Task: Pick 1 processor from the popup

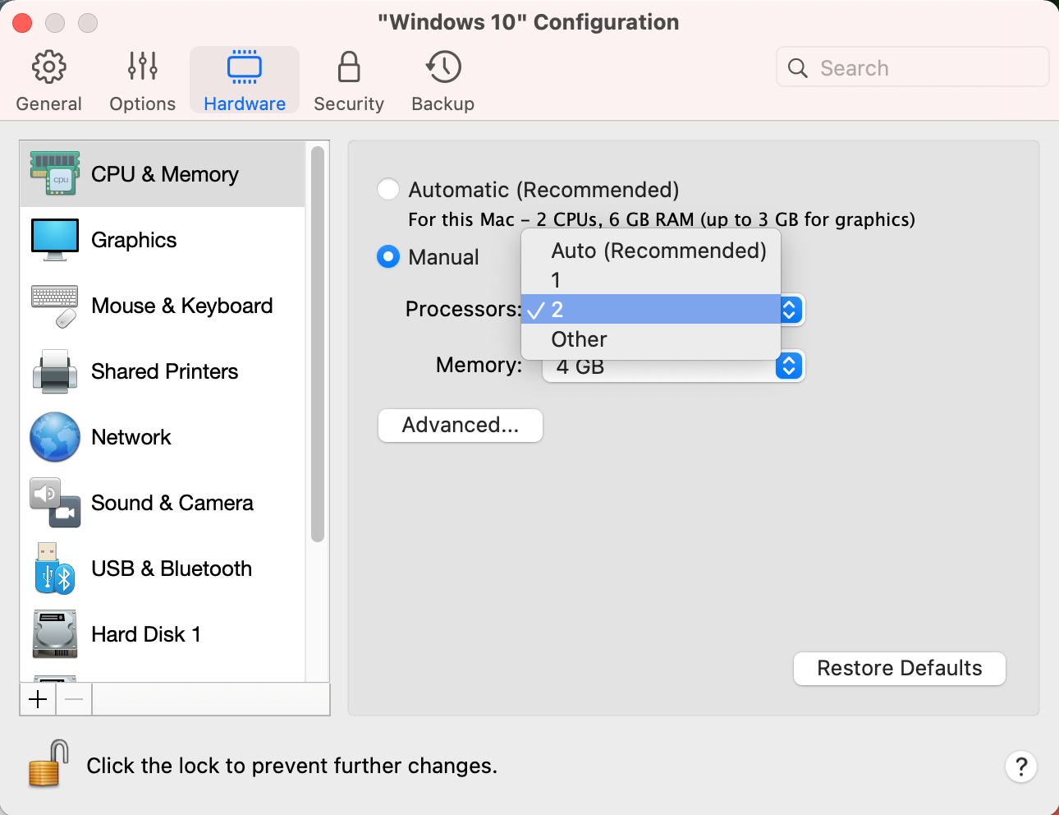Action: [x=557, y=280]
